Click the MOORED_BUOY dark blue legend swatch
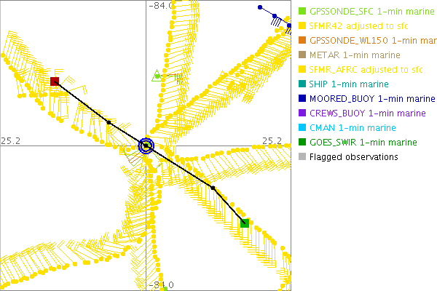The width and height of the screenshot is (437, 291). pyautogui.click(x=302, y=99)
